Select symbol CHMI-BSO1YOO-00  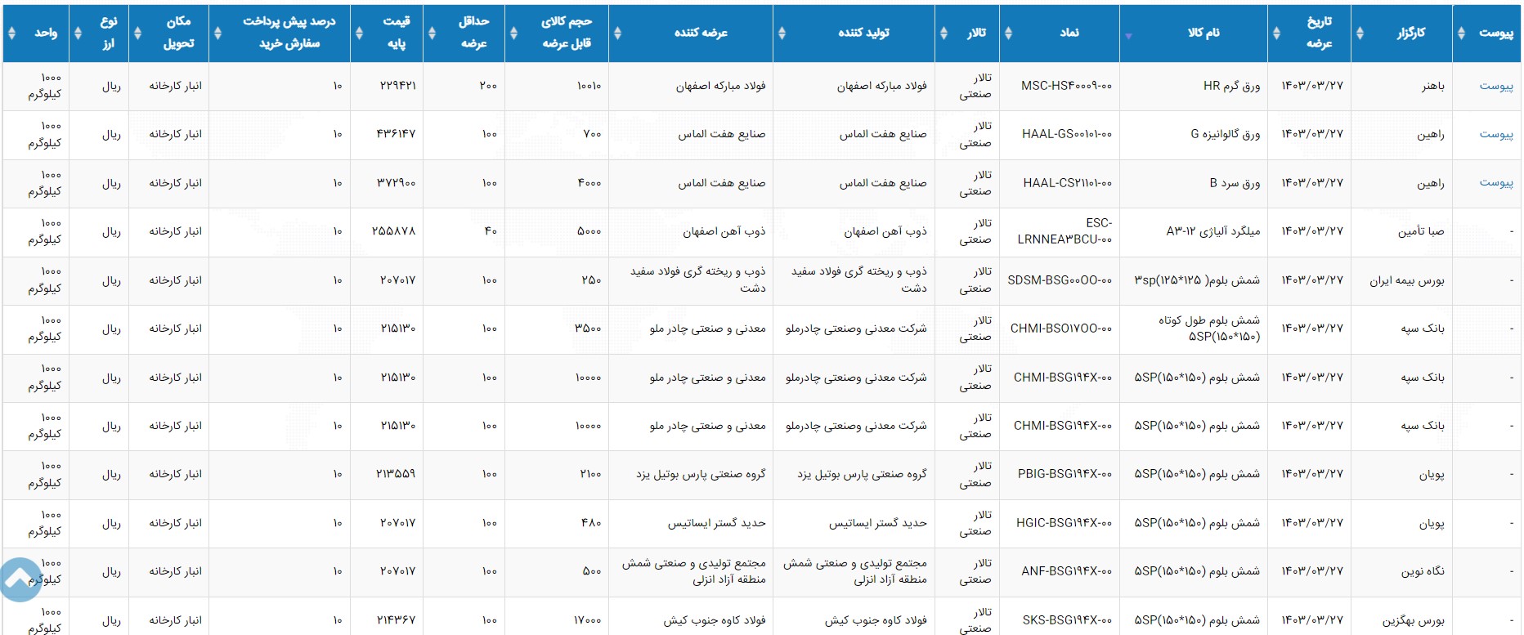[x=1061, y=329]
